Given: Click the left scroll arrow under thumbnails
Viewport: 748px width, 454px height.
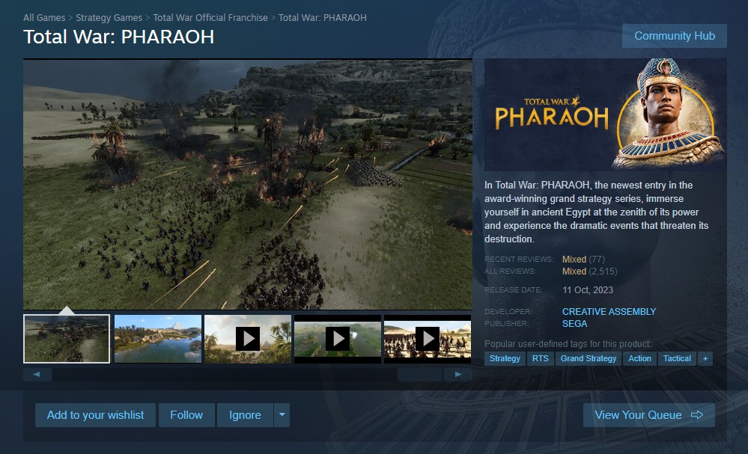Looking at the screenshot, I should click(37, 375).
